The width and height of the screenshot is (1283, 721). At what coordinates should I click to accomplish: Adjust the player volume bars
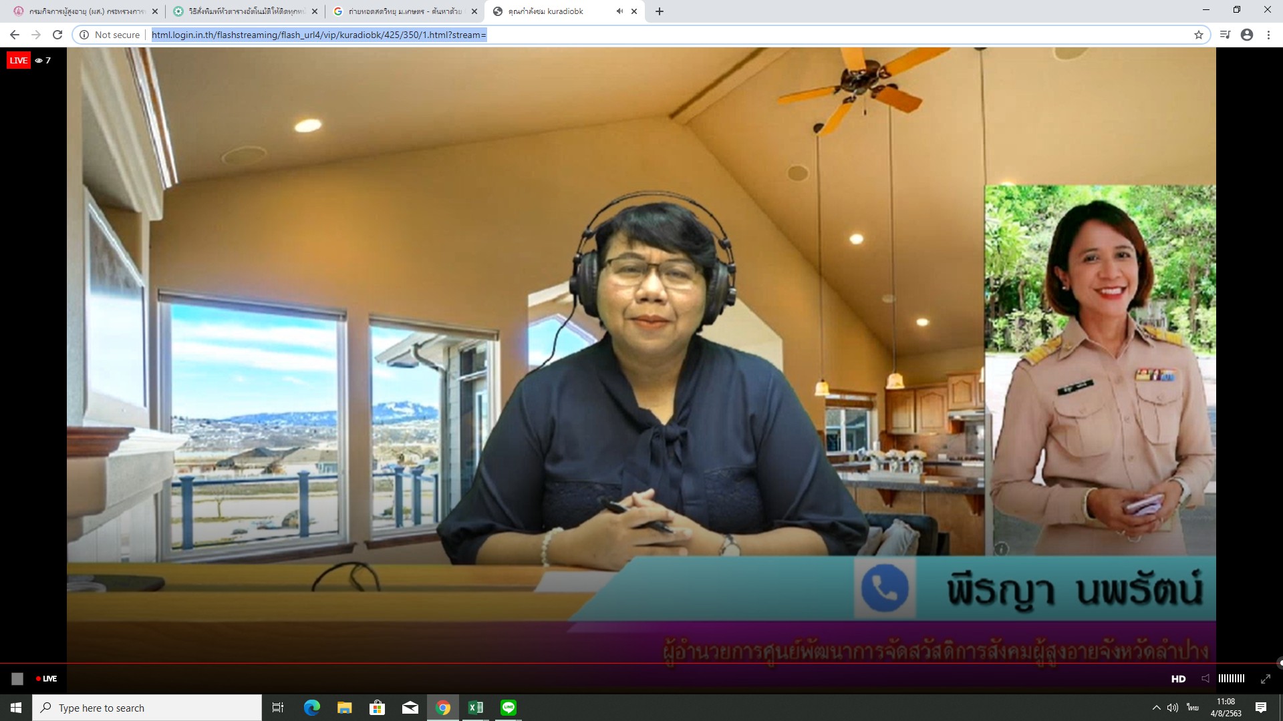click(1231, 678)
